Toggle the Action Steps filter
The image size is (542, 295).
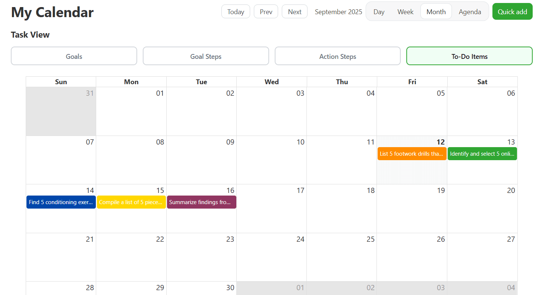[338, 56]
